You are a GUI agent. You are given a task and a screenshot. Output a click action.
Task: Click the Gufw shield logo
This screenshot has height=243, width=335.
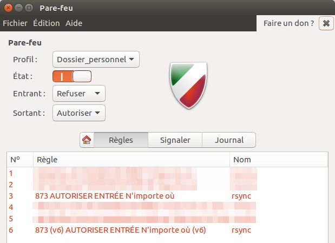[x=188, y=85]
